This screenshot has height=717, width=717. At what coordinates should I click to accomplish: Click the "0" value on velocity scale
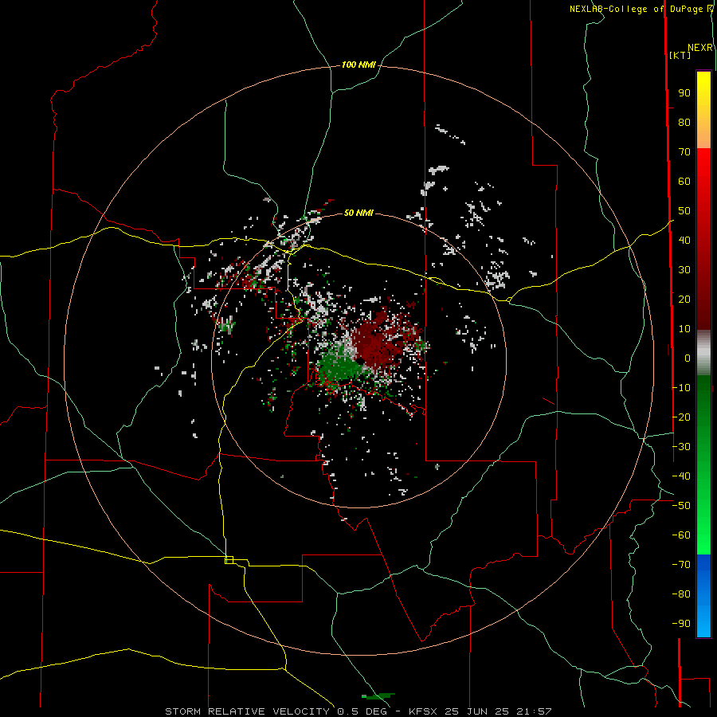pyautogui.click(x=688, y=358)
